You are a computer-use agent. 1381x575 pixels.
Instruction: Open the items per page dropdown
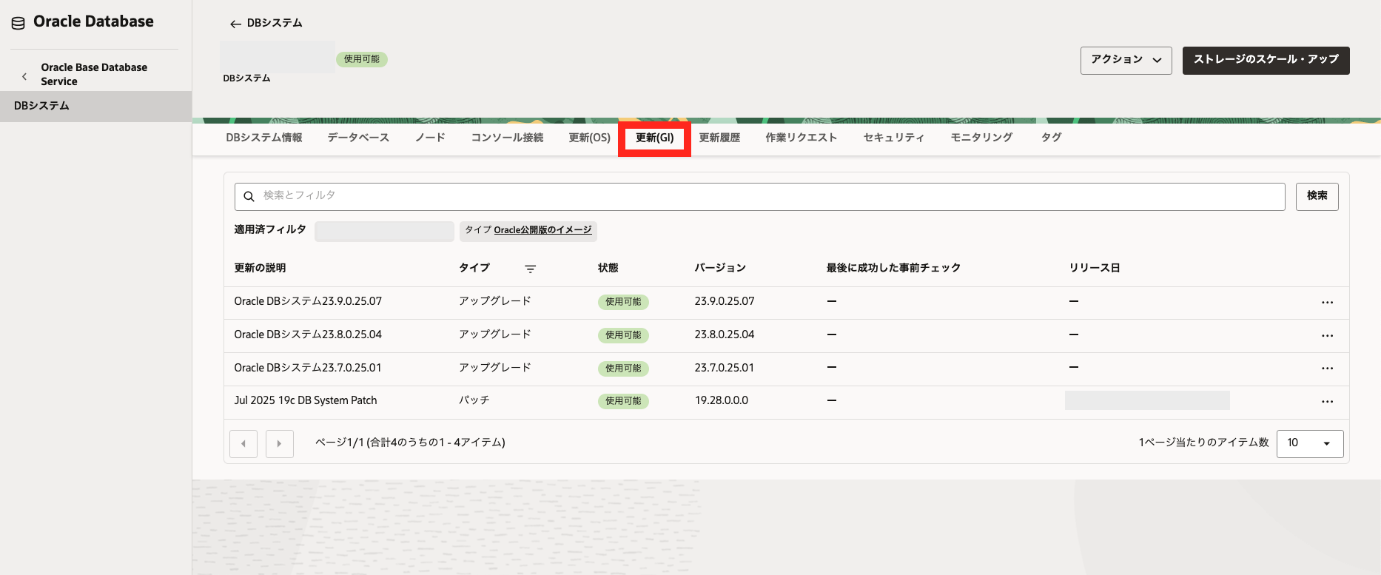click(x=1309, y=443)
